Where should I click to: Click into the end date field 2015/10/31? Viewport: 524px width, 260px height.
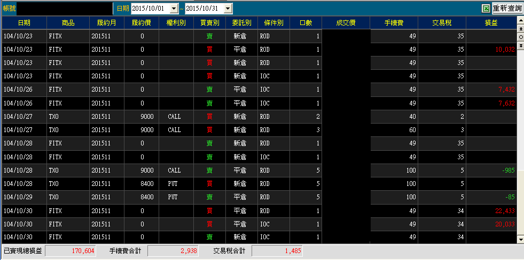pyautogui.click(x=204, y=9)
